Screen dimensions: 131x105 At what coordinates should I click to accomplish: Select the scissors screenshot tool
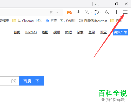[x=86, y=12]
